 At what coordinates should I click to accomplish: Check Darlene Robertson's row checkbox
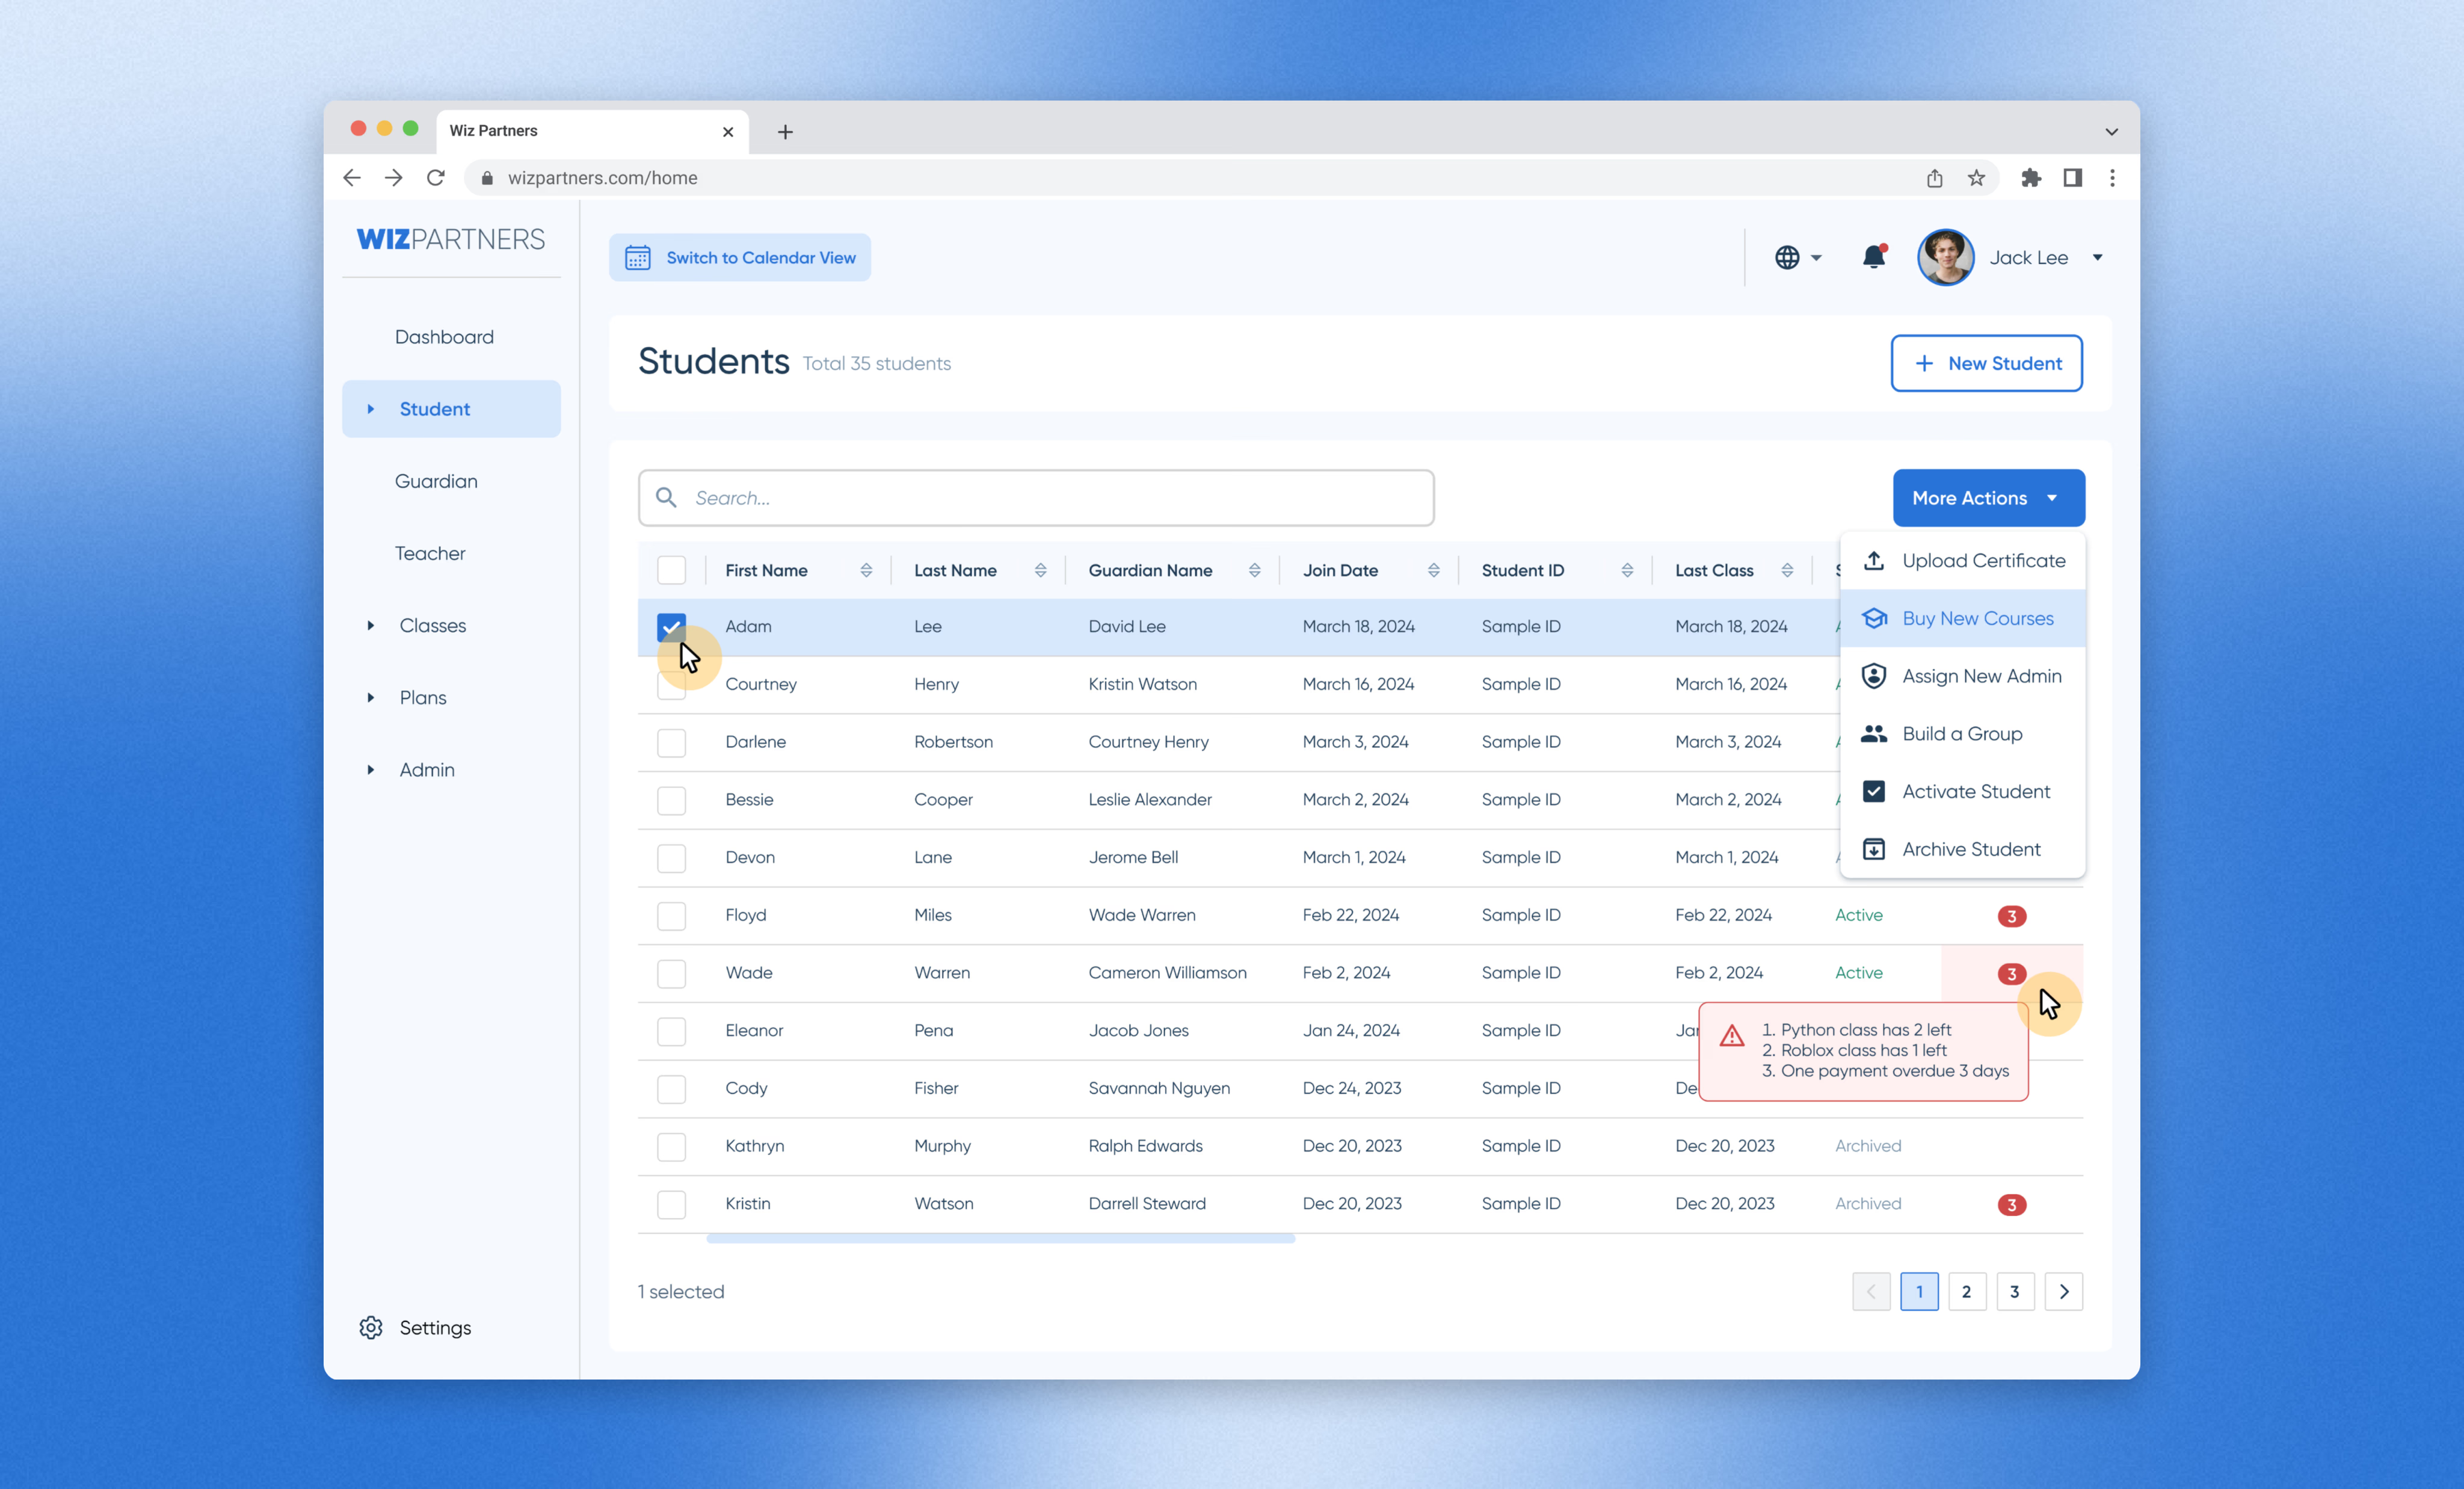671,742
